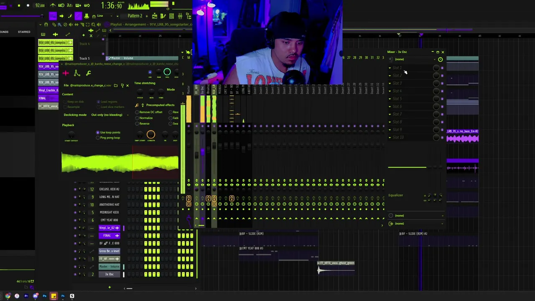Click the VOL knob in the sampler
Screen dimensions: 535x301
(167, 72)
